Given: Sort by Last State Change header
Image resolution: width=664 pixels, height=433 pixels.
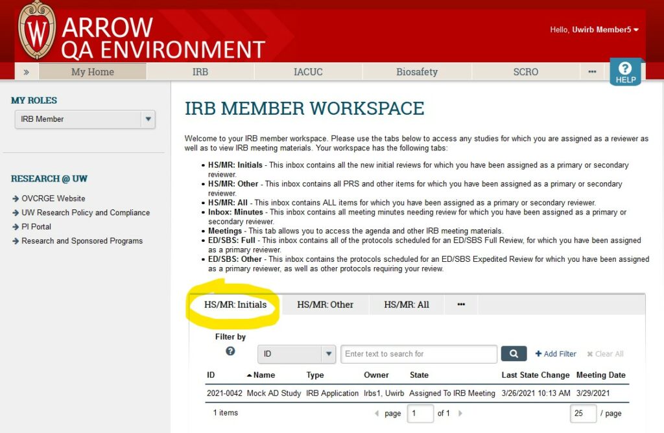Looking at the screenshot, I should pyautogui.click(x=535, y=375).
